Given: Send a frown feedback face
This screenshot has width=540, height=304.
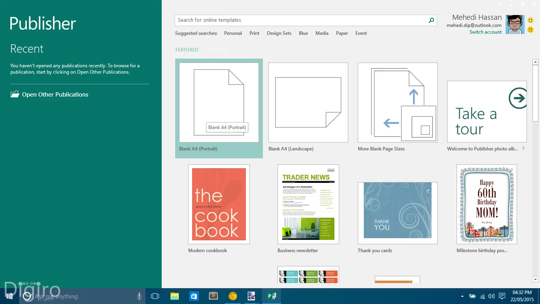Looking at the screenshot, I should [531, 30].
